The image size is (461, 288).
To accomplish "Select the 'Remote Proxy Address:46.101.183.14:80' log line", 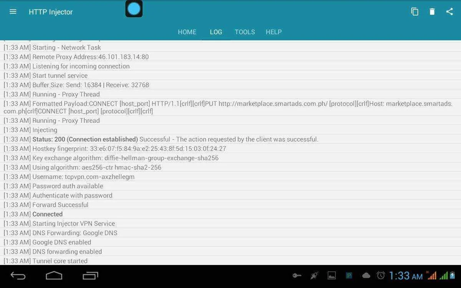I will coord(230,57).
